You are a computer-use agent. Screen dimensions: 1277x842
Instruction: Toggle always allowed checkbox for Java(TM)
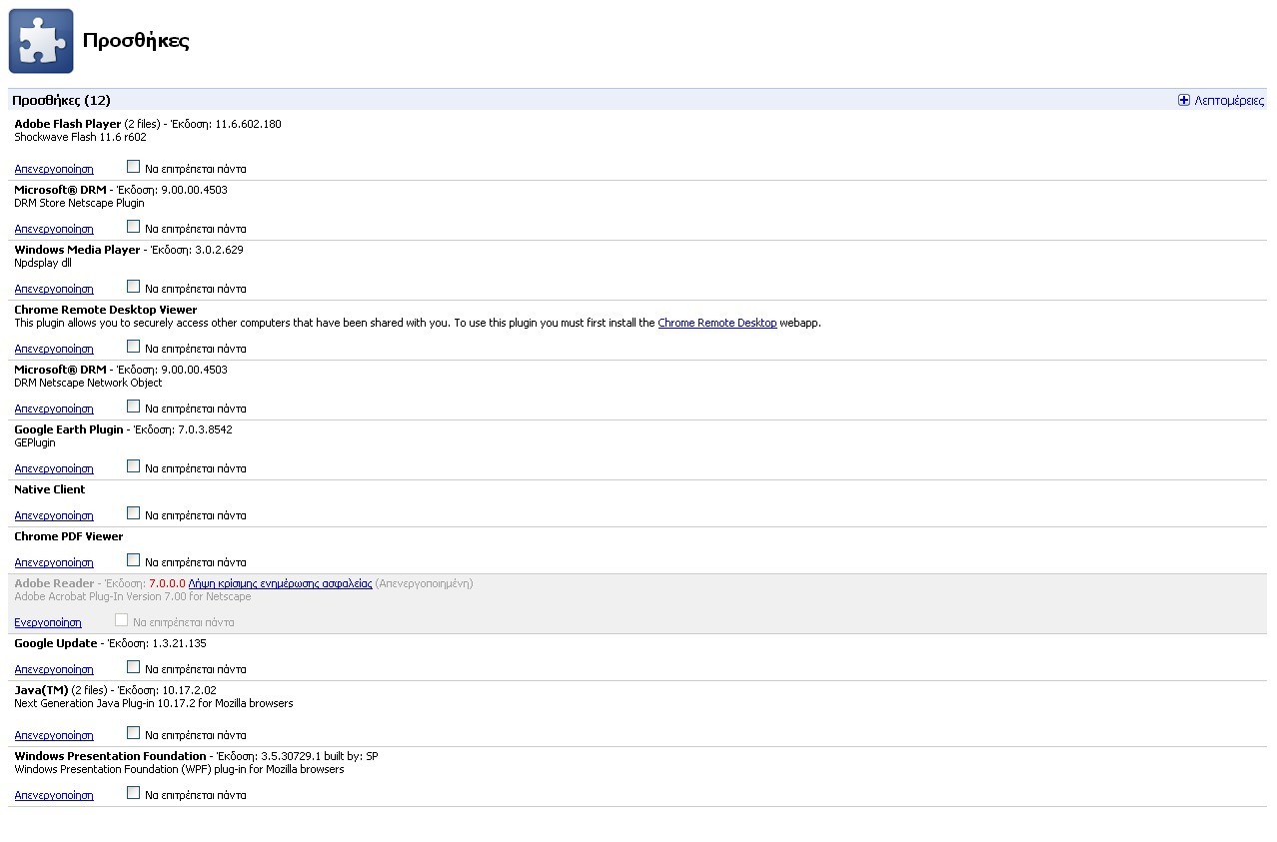click(133, 733)
